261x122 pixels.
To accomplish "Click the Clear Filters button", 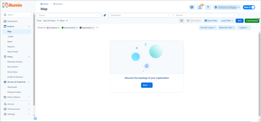I will (x=194, y=21).
